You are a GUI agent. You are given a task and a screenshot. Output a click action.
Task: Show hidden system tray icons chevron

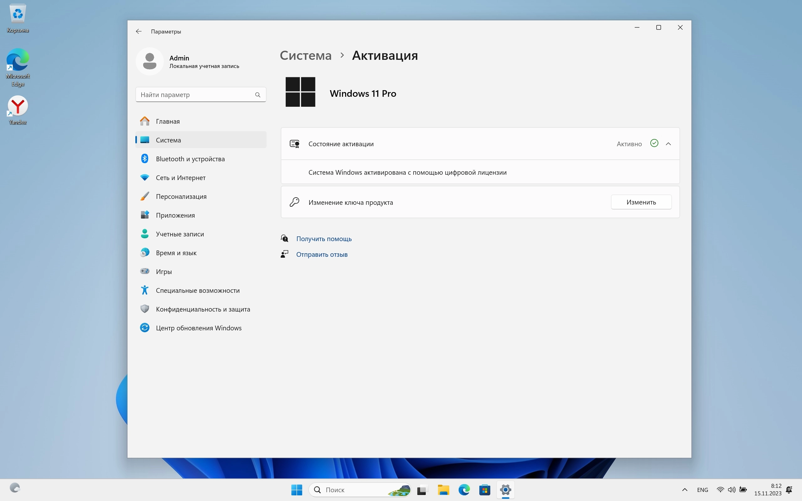(x=685, y=490)
